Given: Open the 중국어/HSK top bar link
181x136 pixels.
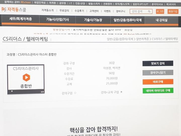Looking at the screenshot, I should 157,4.
